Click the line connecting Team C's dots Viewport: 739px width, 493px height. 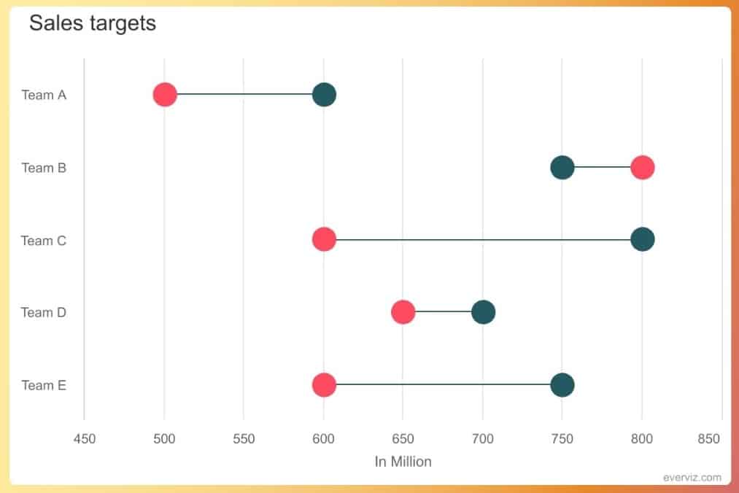pos(481,239)
